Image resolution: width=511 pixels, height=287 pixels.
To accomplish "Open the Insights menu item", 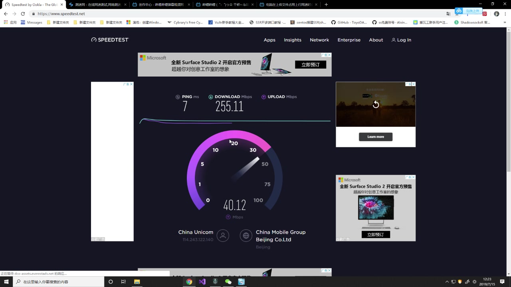I will click(x=293, y=40).
